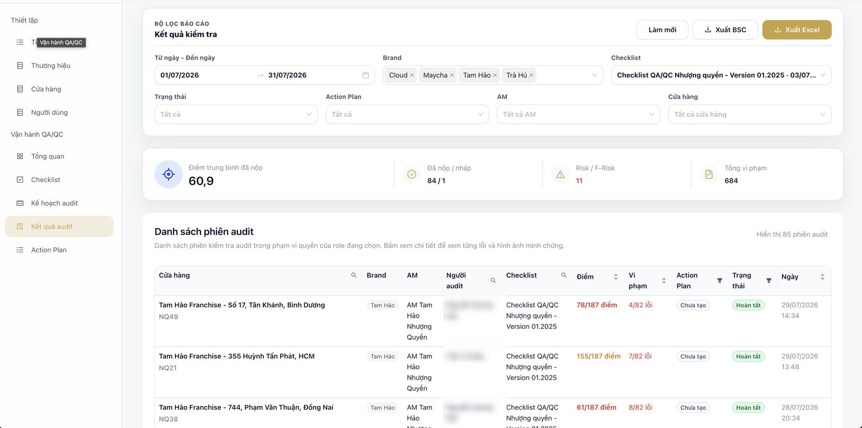Click the date 29/07/2026 14:34
The image size is (862, 428).
pos(800,310)
